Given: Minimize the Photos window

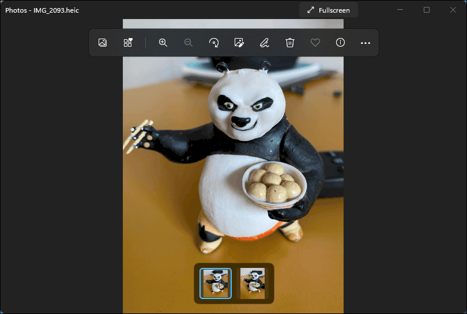Looking at the screenshot, I should [400, 10].
